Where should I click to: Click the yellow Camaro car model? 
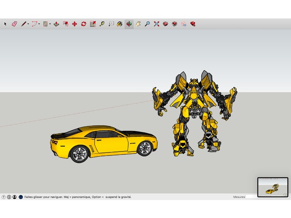(104, 144)
